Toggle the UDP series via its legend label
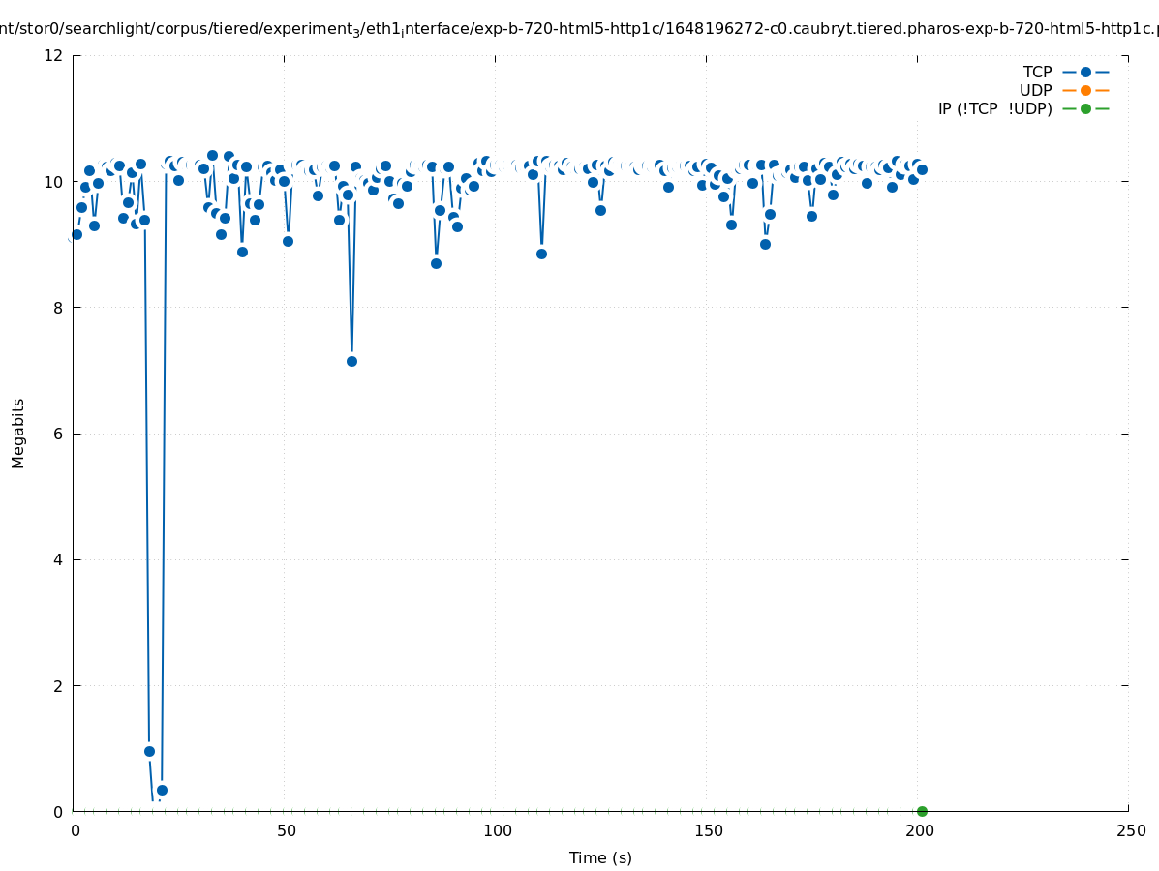 (x=1035, y=90)
